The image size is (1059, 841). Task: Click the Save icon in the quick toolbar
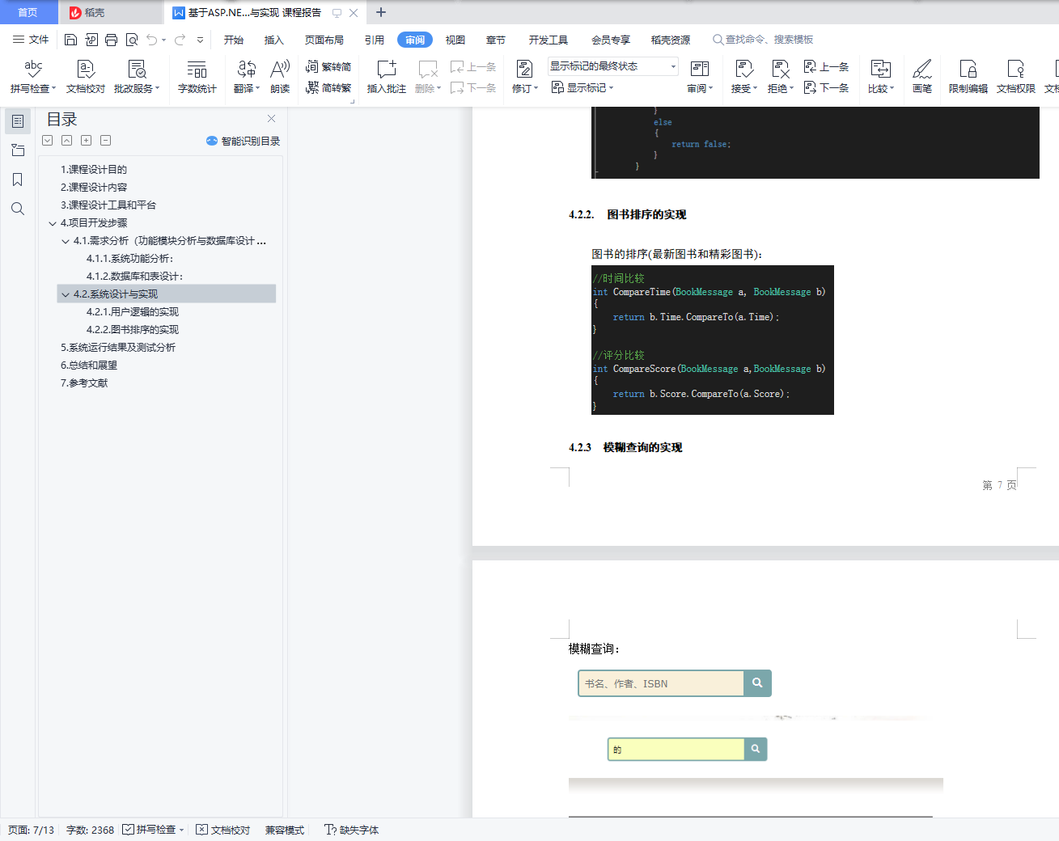[x=70, y=40]
